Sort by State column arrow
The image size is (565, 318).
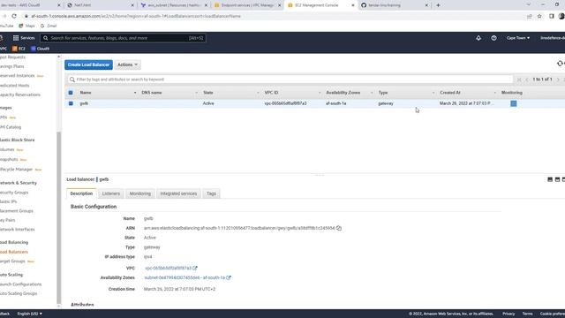coord(258,93)
